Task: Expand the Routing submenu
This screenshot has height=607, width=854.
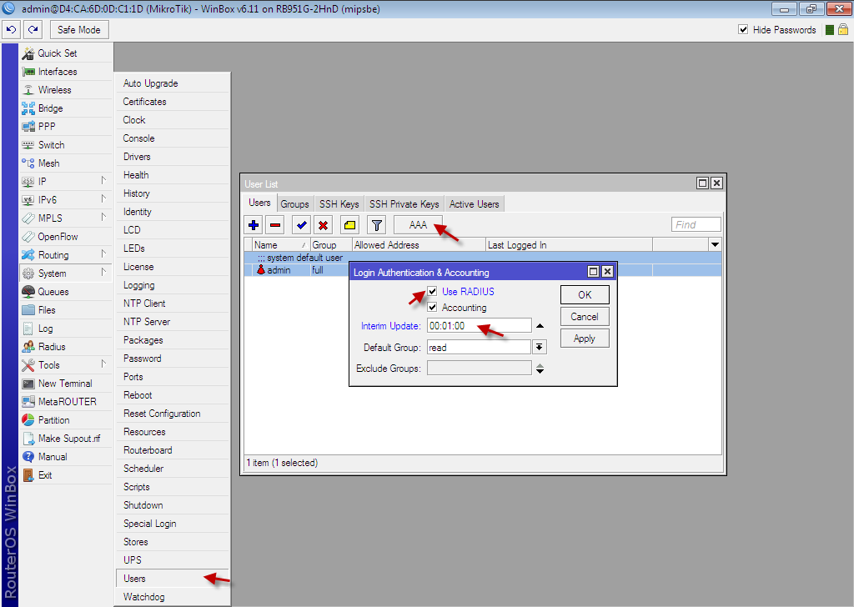Action: pos(103,253)
